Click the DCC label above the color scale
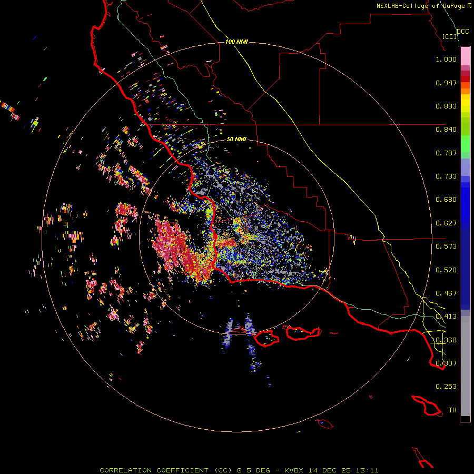474x474 pixels. (x=463, y=32)
